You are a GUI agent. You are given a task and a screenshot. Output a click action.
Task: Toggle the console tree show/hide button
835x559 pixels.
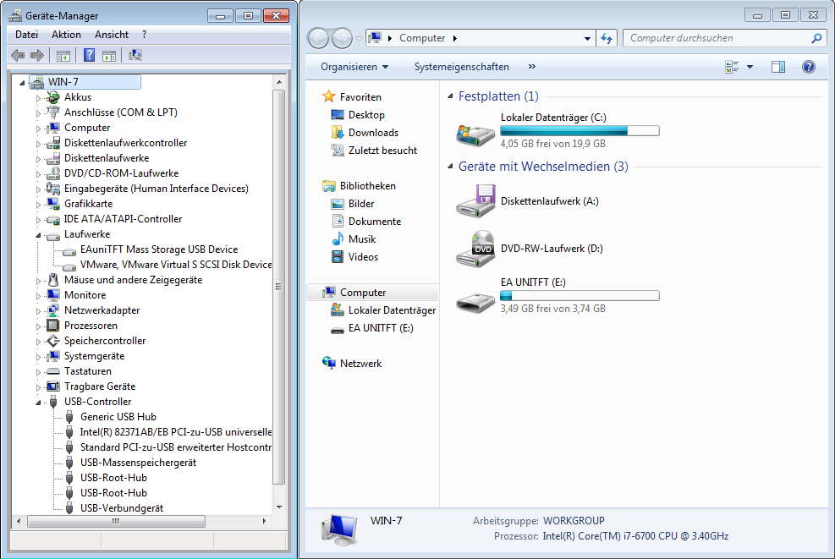[63, 56]
